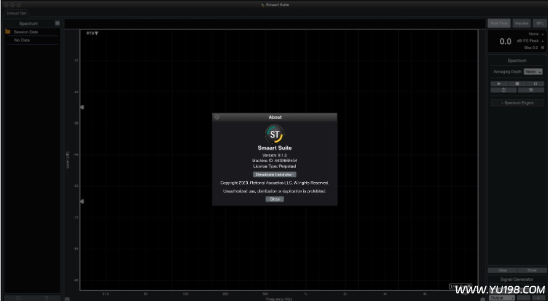Stop the spectrum measurement
The image size is (548, 301).
pyautogui.click(x=518, y=84)
